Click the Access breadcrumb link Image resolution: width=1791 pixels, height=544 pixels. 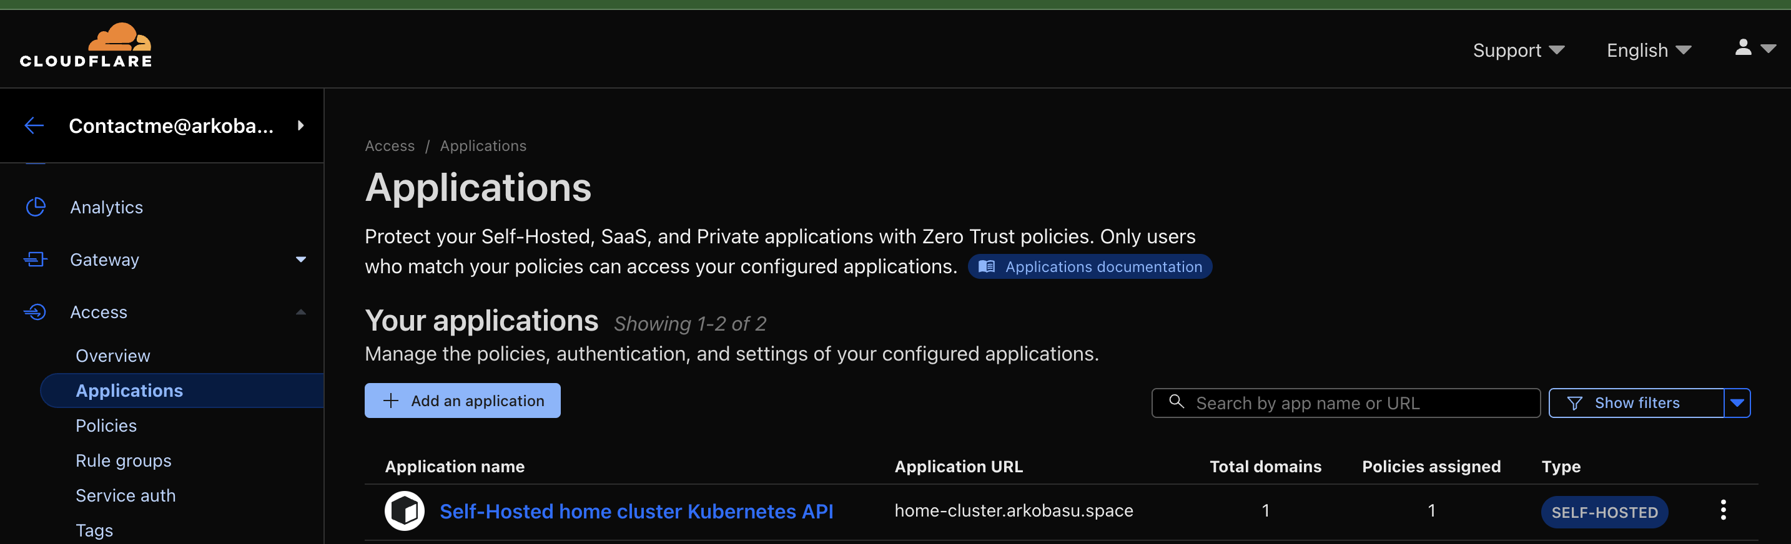pyautogui.click(x=389, y=146)
